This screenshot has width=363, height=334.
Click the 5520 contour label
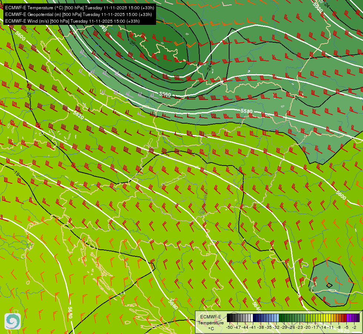(318, 7)
